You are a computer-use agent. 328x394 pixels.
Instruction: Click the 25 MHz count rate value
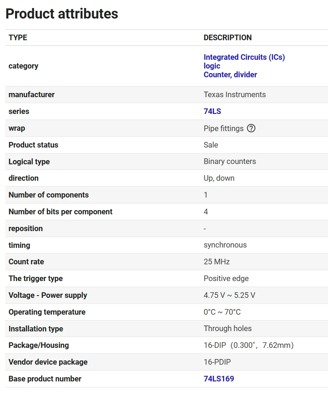pyautogui.click(x=217, y=262)
